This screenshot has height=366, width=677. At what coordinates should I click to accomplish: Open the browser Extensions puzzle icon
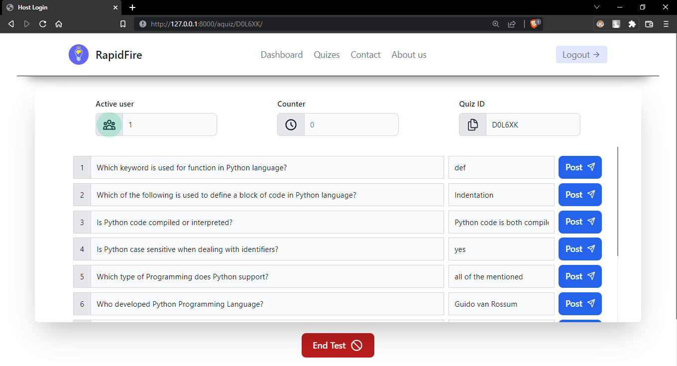point(632,23)
